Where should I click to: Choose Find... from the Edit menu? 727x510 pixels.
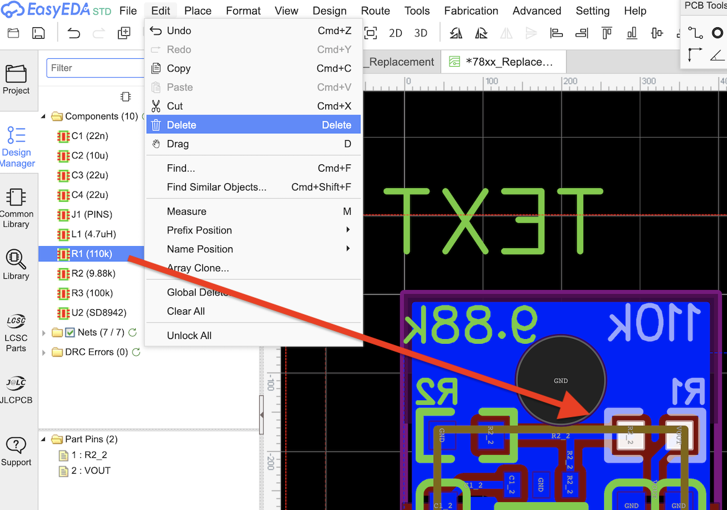(x=254, y=168)
